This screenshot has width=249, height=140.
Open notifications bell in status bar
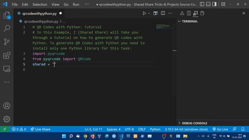[243, 129]
